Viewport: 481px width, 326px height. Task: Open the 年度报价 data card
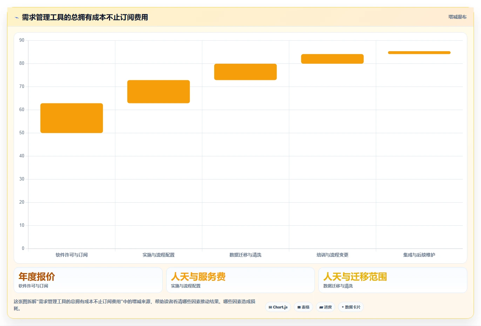(88, 280)
